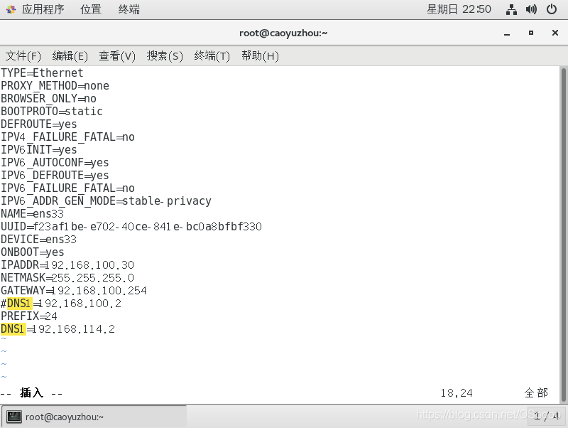Click the UUID=f23af1be line
Image resolution: width=568 pixels, height=428 pixels.
(131, 226)
